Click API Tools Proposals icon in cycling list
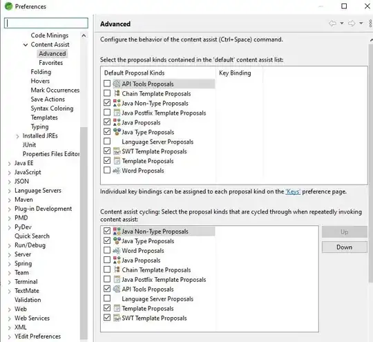The width and height of the screenshot is (373, 342). point(117,289)
